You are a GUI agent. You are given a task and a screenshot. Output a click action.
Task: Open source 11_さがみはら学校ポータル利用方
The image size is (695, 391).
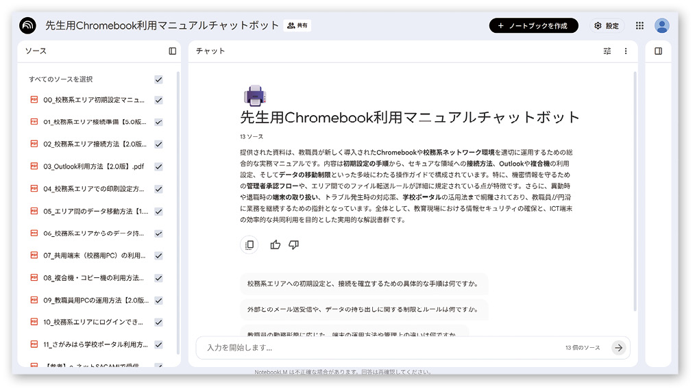coord(96,344)
